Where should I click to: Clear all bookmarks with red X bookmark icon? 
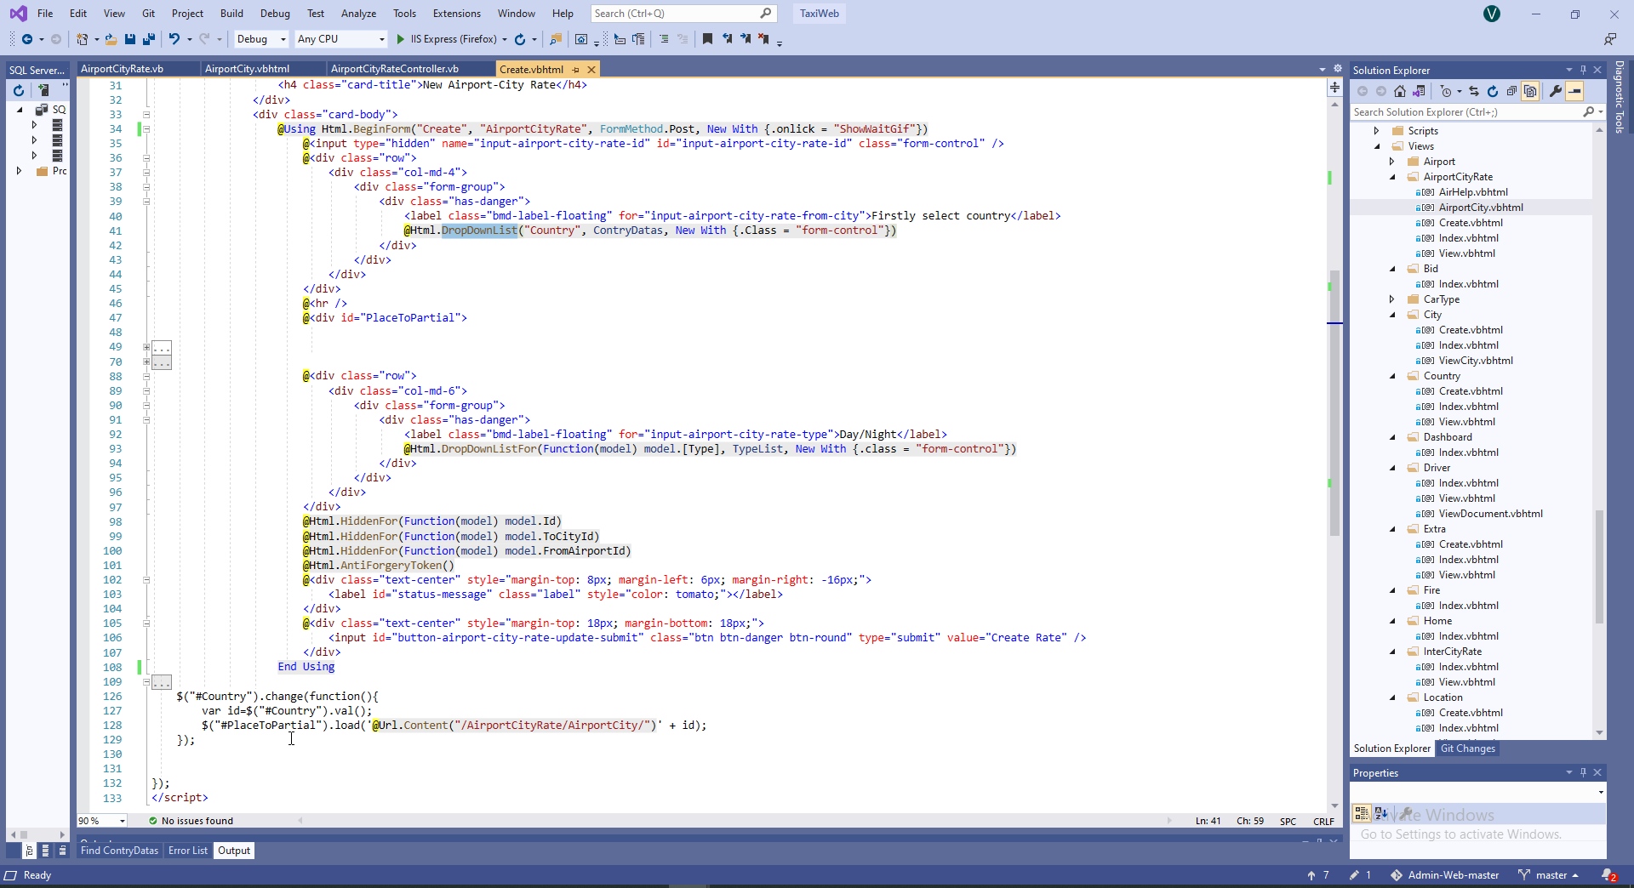coord(764,39)
